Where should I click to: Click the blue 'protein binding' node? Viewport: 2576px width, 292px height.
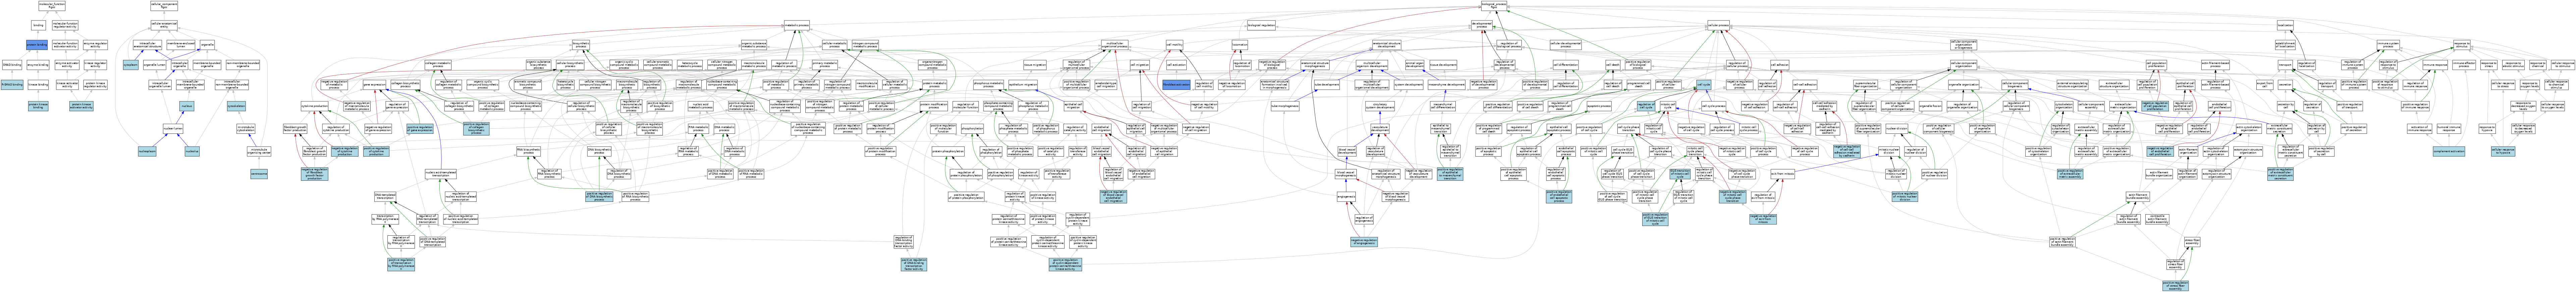[x=37, y=45]
